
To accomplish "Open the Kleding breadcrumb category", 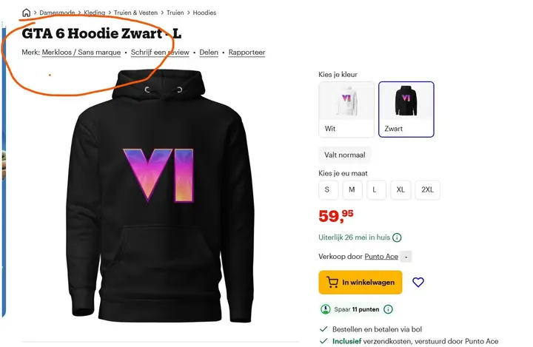I will click(x=95, y=13).
